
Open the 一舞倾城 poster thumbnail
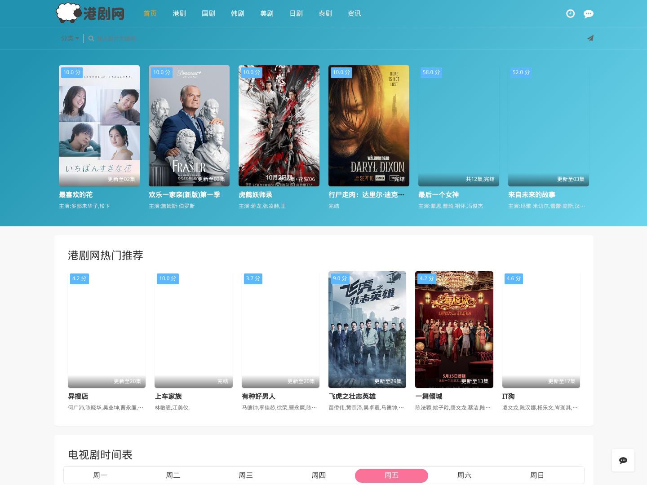pos(454,330)
